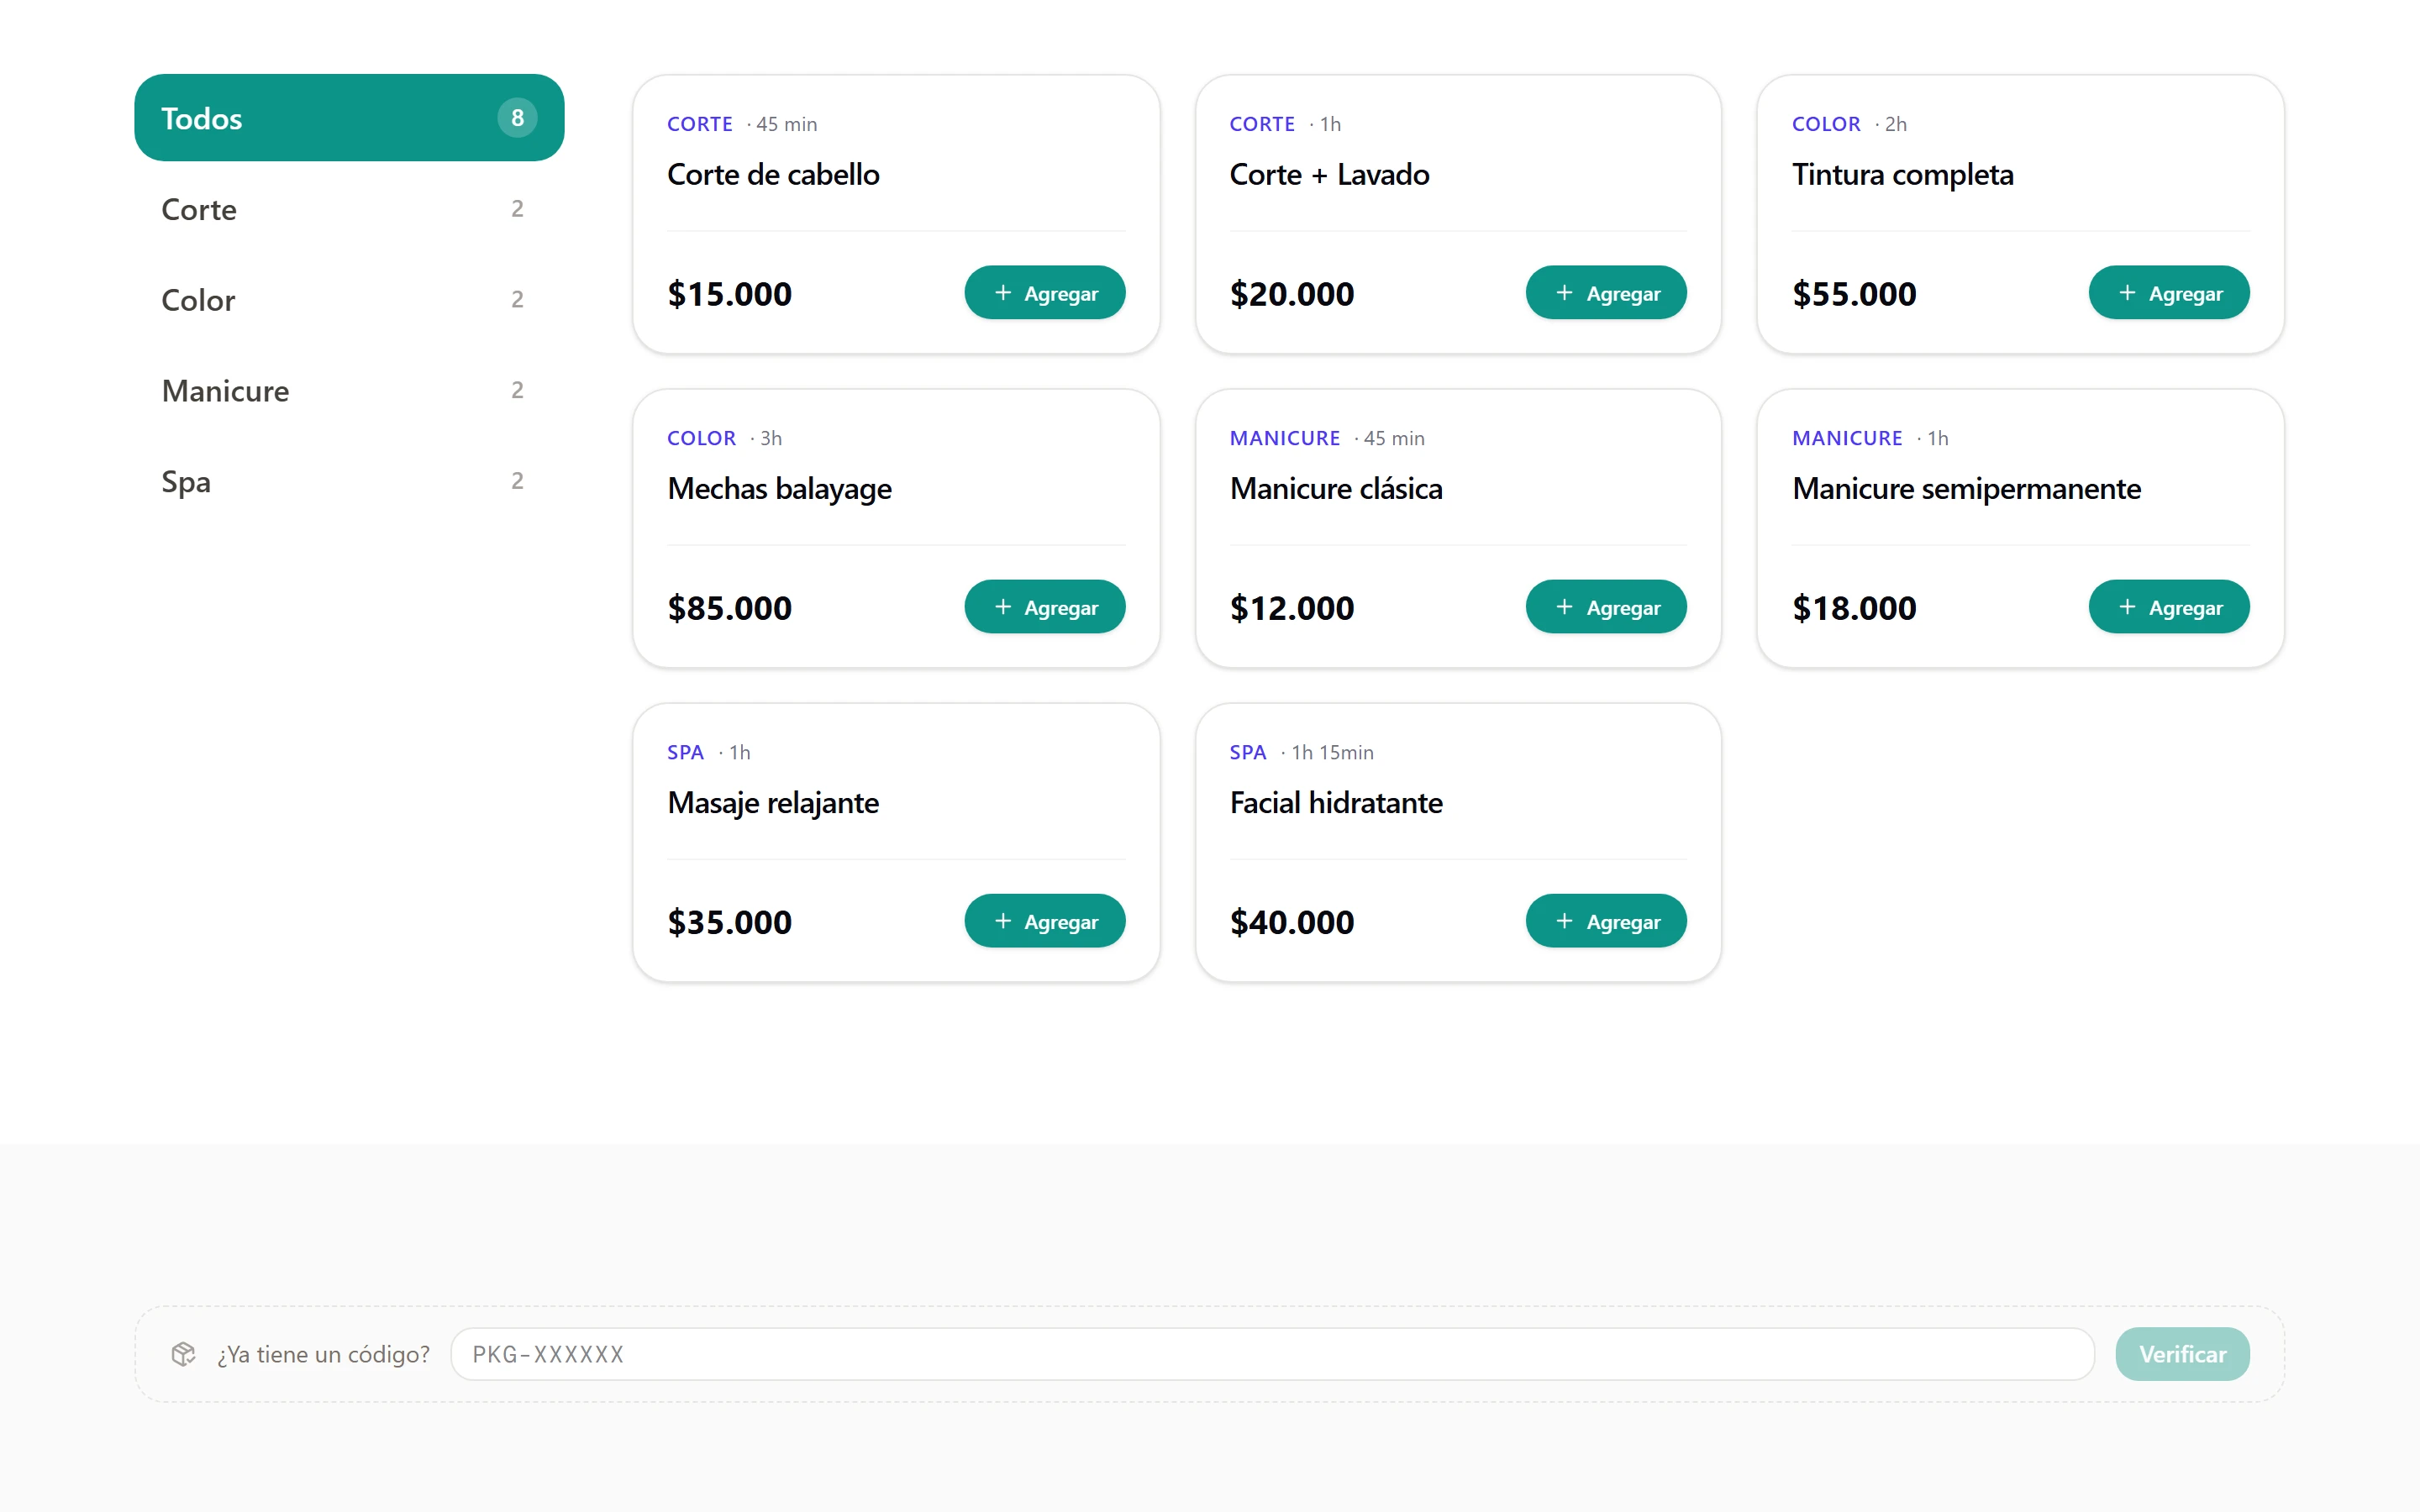The image size is (2420, 1512).
Task: Click the $15.000 price
Action: coord(729,294)
